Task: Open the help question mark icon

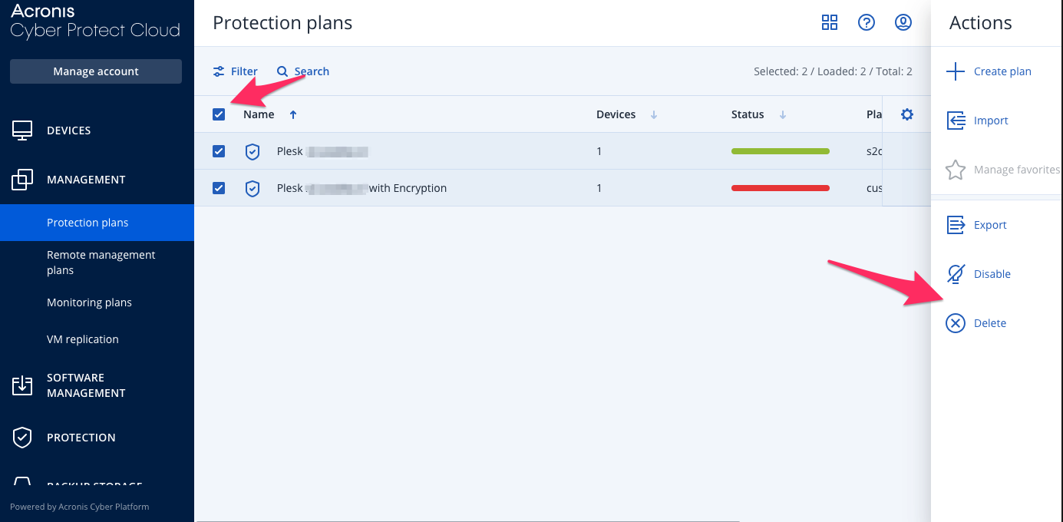Action: tap(867, 22)
